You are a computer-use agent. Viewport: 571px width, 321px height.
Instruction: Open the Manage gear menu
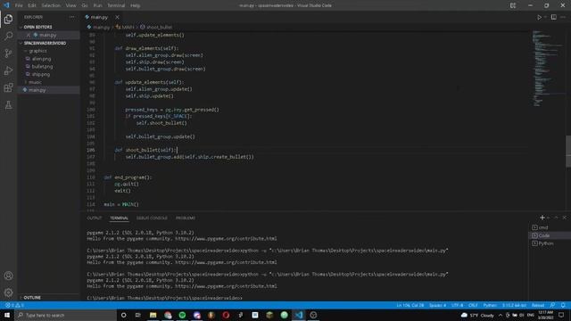[8, 292]
